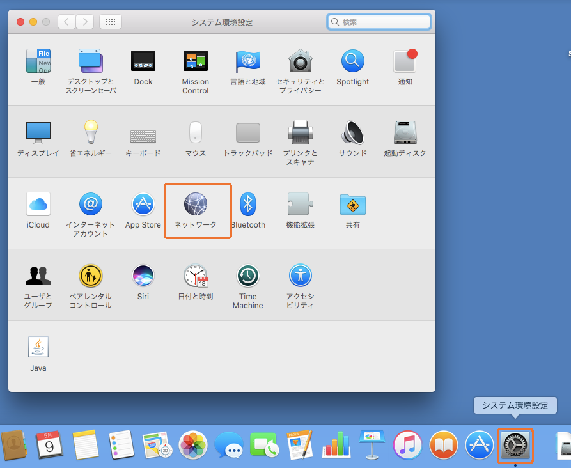
Task: Show all preferences with grid button
Action: (x=111, y=22)
